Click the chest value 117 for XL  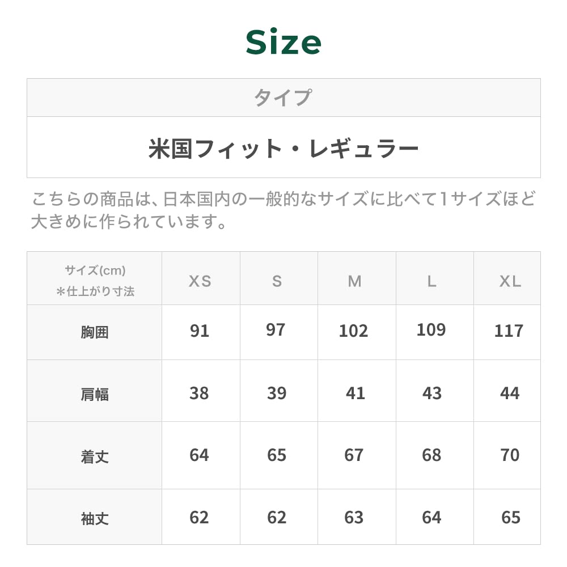coord(509,331)
